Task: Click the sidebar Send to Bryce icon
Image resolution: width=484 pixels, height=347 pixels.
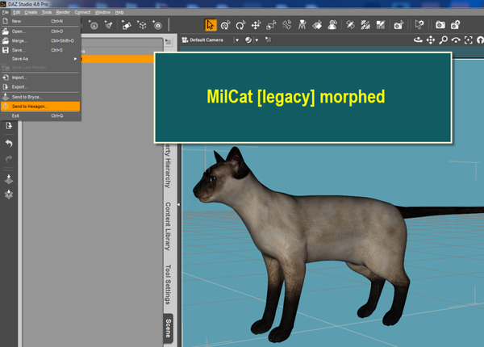Action: 9,179
